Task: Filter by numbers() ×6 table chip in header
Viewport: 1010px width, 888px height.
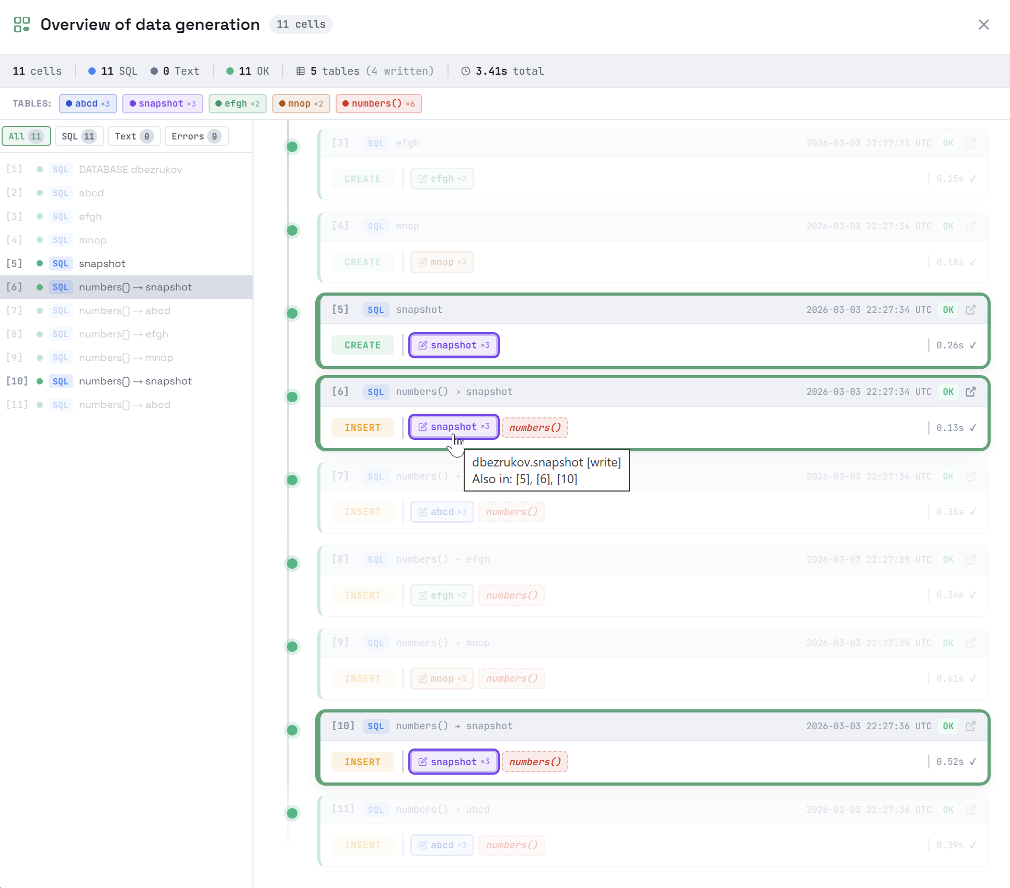Action: click(x=378, y=103)
